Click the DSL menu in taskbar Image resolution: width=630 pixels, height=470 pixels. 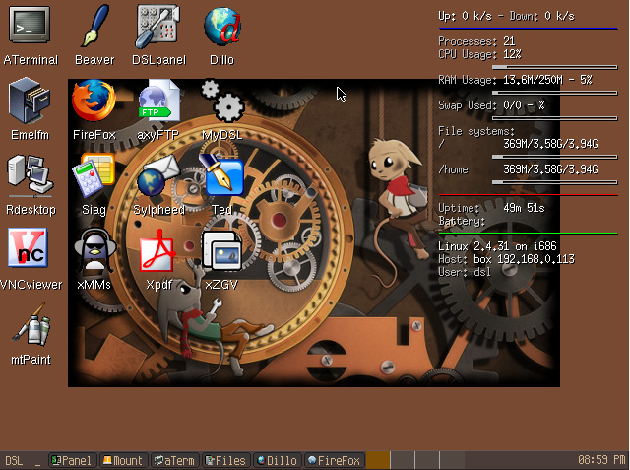(14, 461)
